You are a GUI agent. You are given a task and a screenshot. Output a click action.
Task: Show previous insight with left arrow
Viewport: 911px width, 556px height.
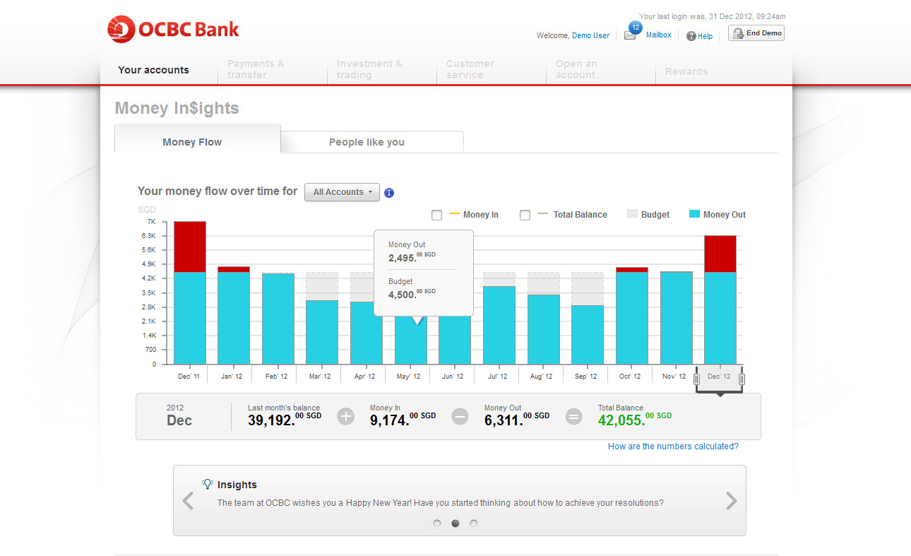188,501
